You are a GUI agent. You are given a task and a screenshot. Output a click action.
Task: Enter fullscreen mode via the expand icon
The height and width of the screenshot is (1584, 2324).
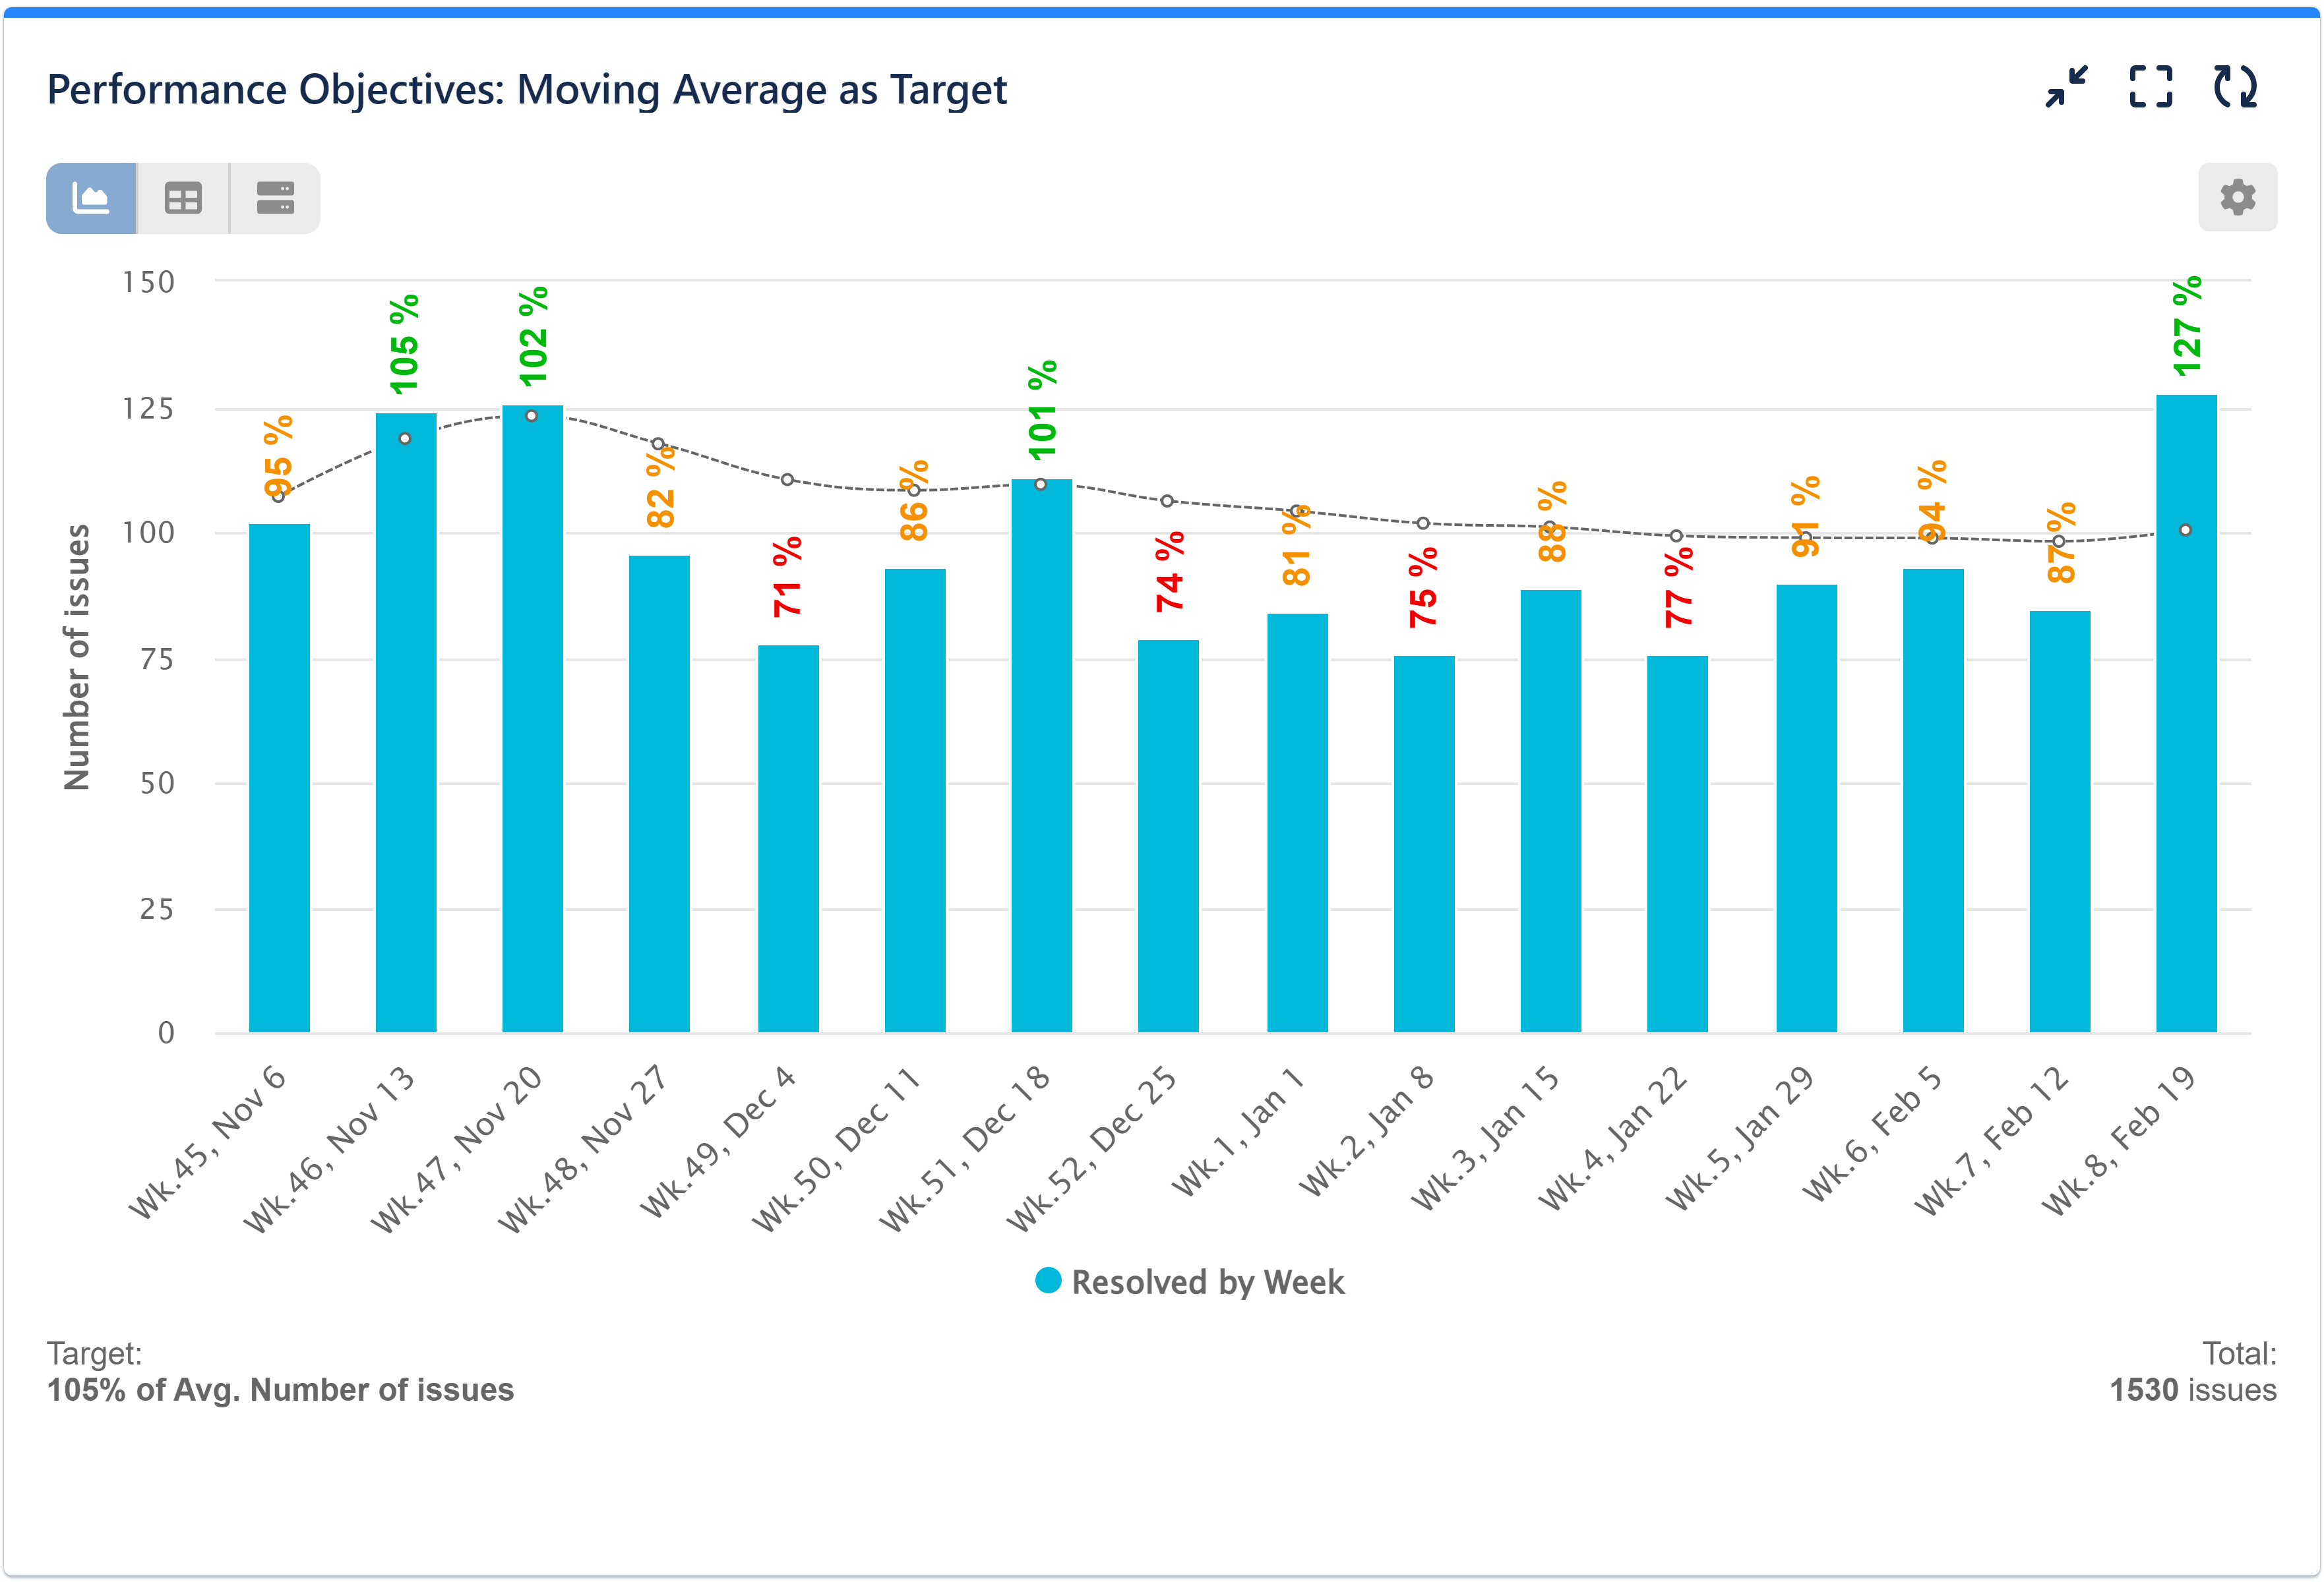[2152, 89]
